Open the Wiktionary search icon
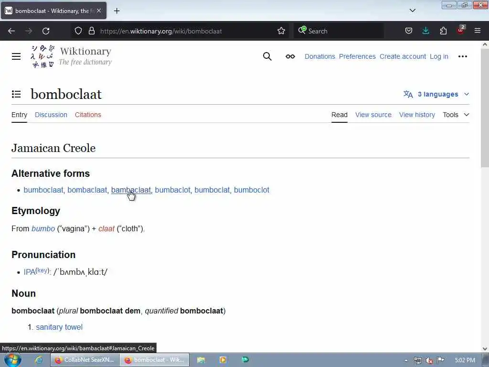 pos(267,56)
